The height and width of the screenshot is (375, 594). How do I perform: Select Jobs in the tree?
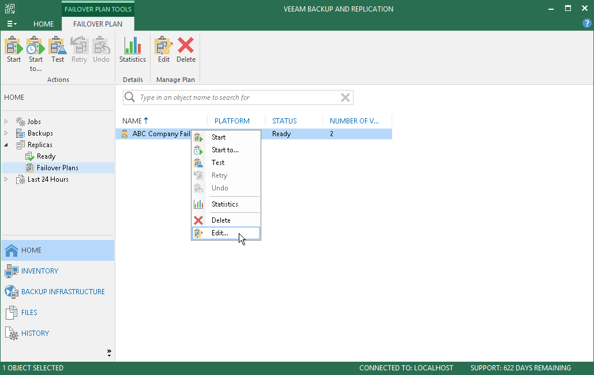click(33, 122)
